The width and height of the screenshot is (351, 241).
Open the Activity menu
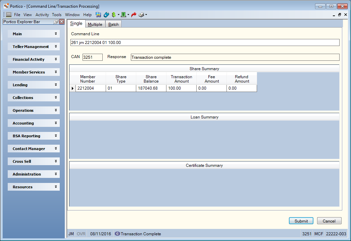(42, 15)
